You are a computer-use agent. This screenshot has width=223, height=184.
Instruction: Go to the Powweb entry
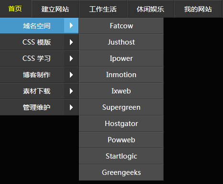[x=121, y=140]
